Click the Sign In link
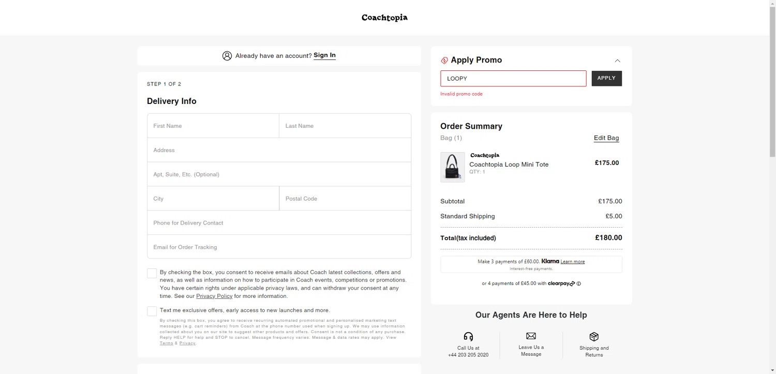776x374 pixels. point(324,55)
